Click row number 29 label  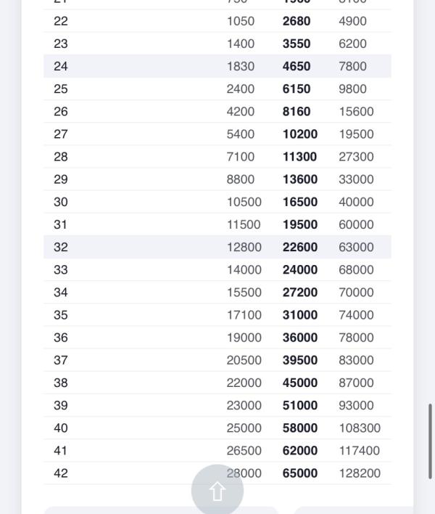pos(61,179)
